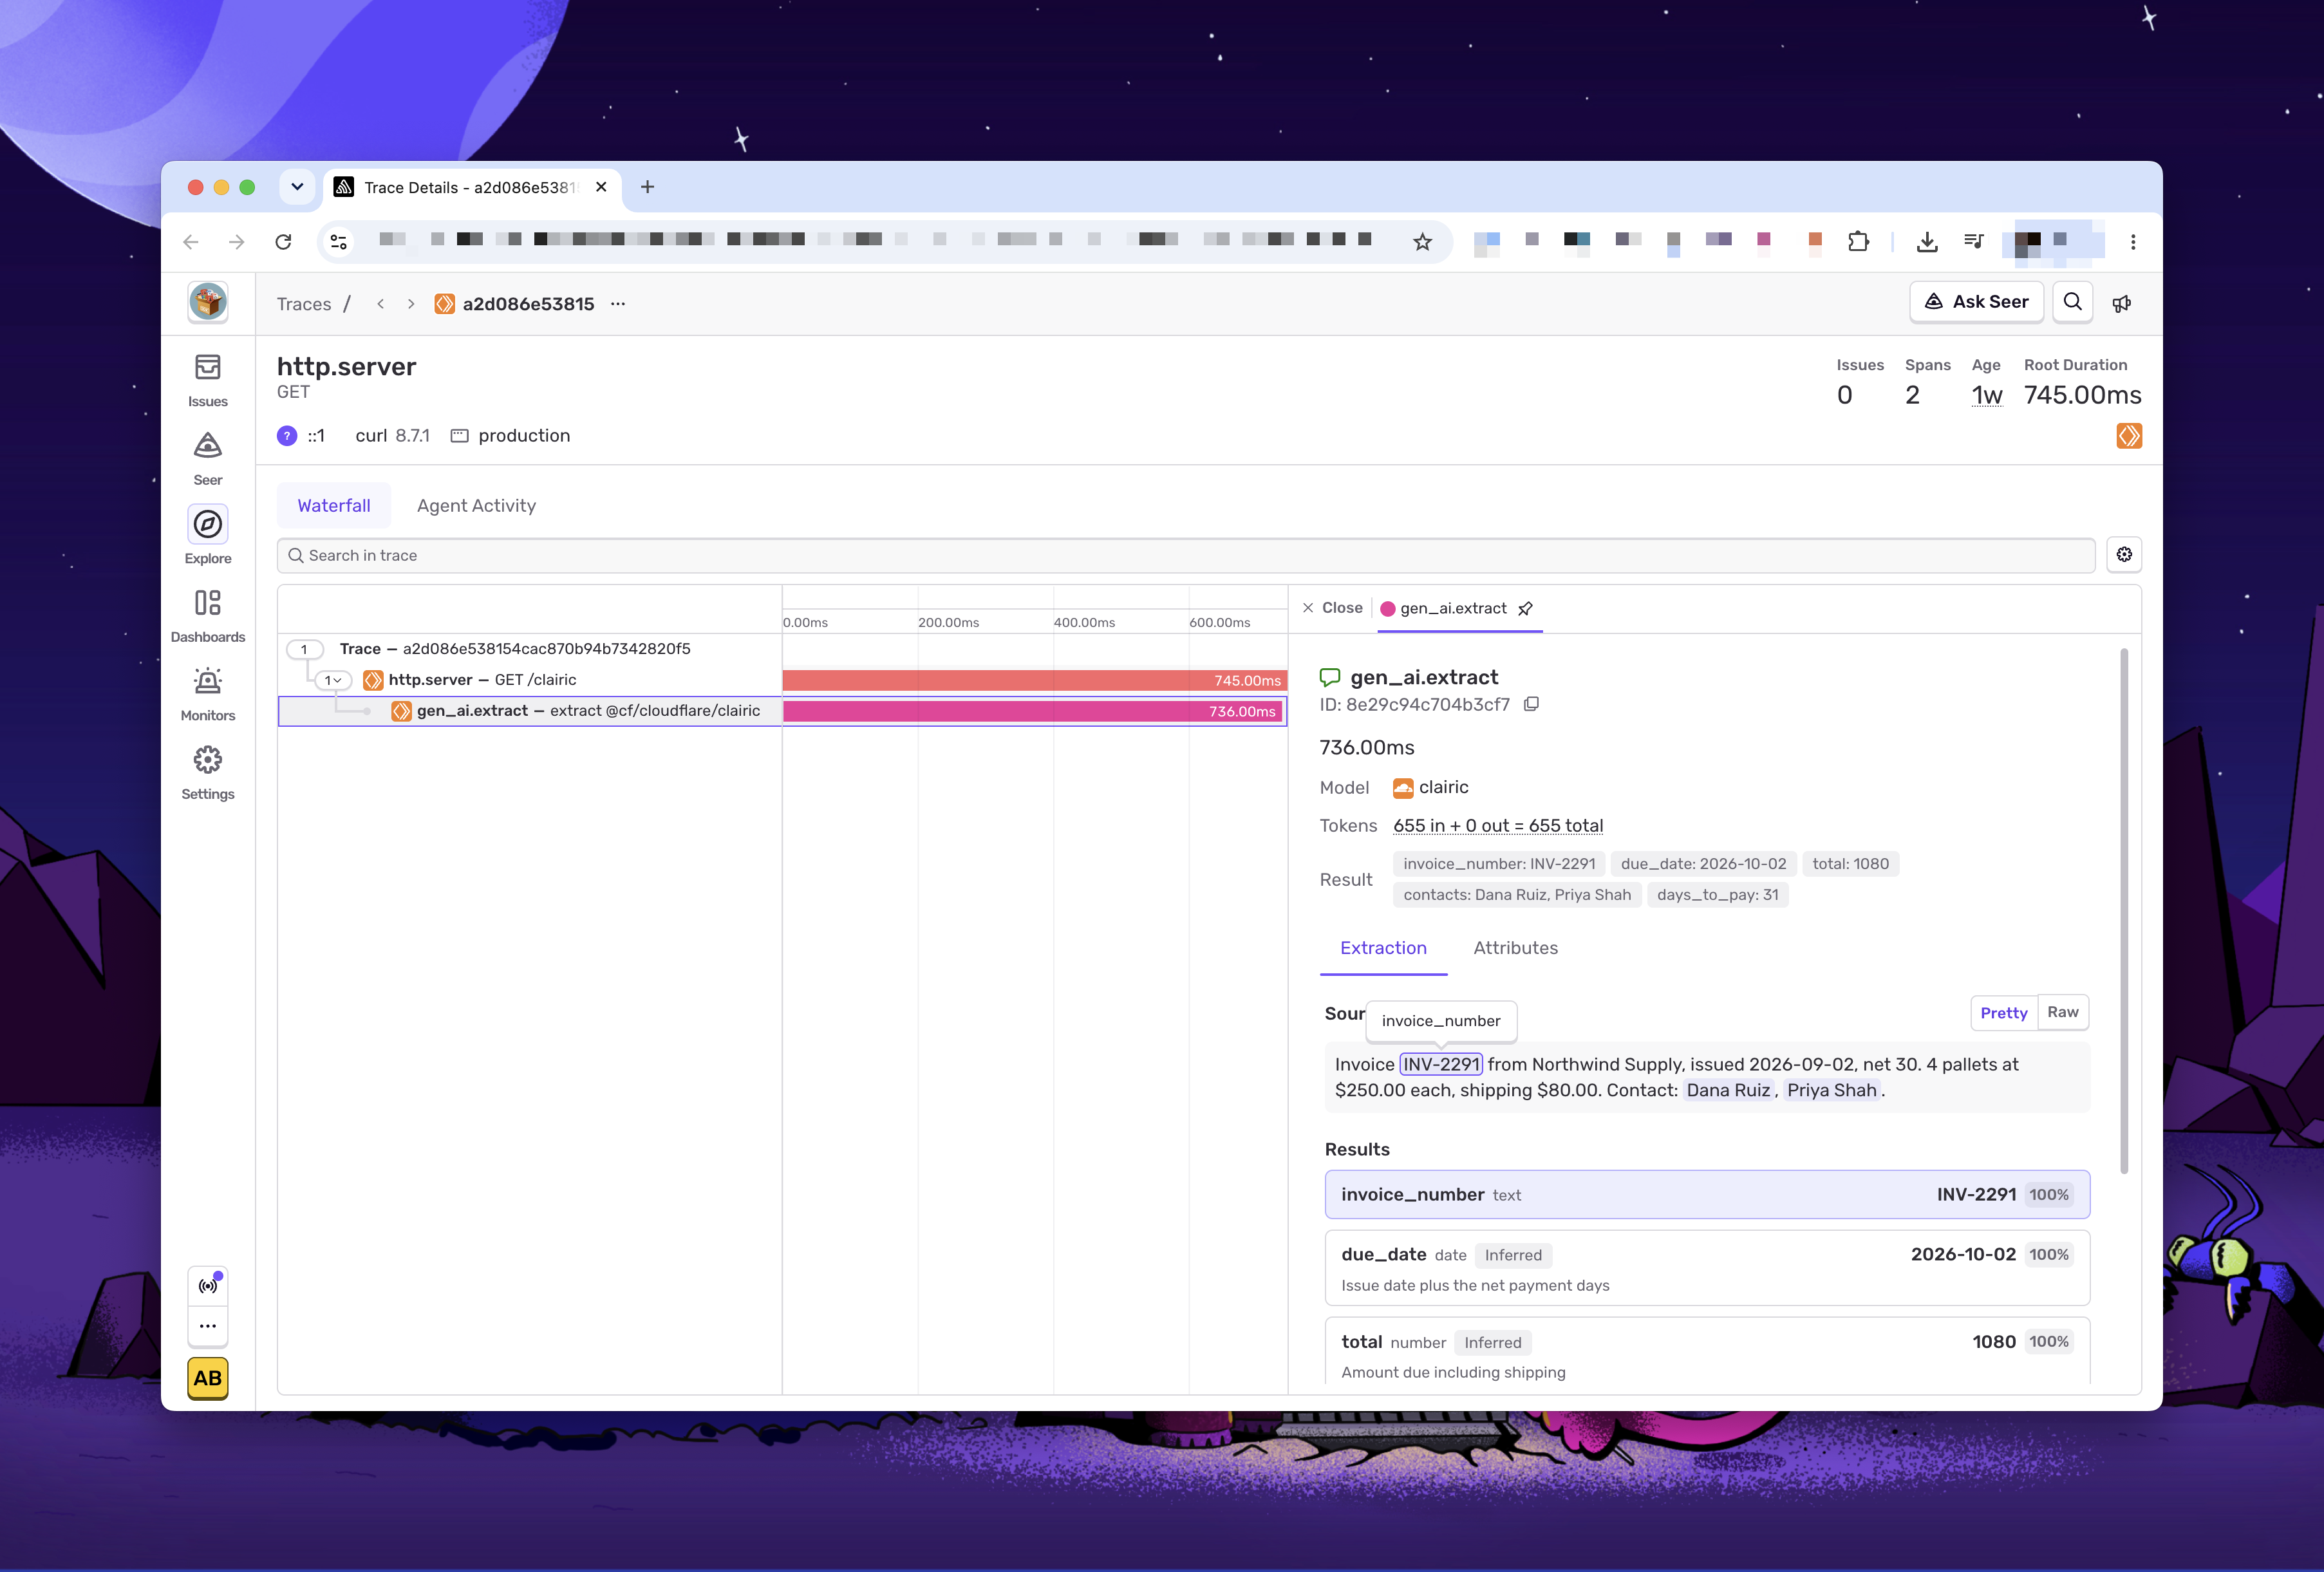Switch source view to Raw
The height and width of the screenshot is (1572, 2324).
tap(2063, 1012)
